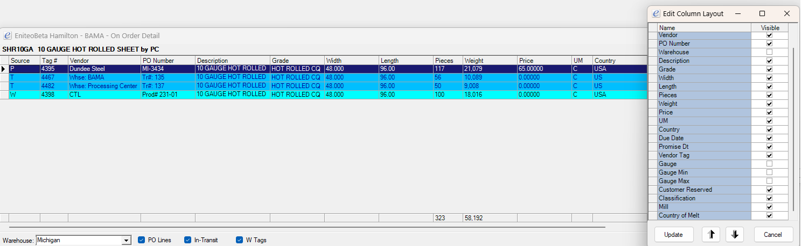The width and height of the screenshot is (802, 246).
Task: Sort by the Source column header
Action: pyautogui.click(x=24, y=61)
